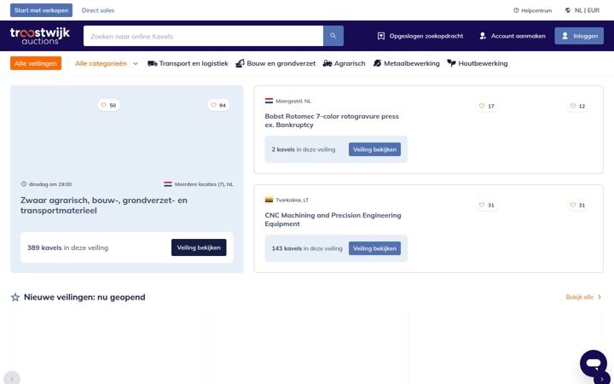Screen dimensions: 614x384
Task: Open Transport en logistiek category
Action: coord(188,63)
